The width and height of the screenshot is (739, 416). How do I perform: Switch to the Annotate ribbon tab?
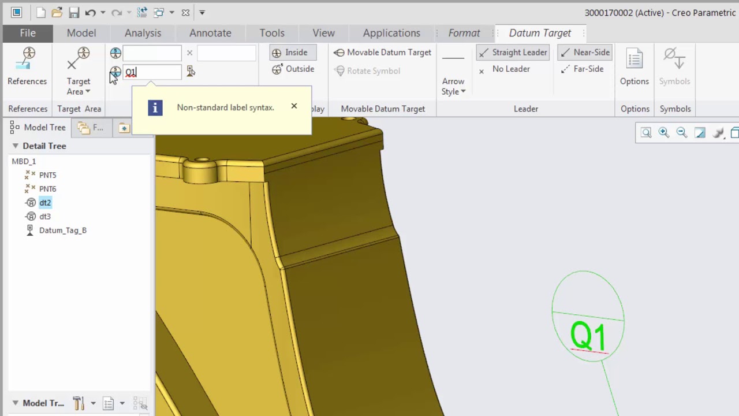(x=210, y=33)
